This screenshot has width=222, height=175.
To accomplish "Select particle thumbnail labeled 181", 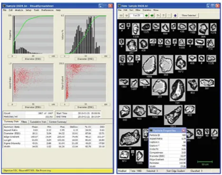I will (177, 90).
